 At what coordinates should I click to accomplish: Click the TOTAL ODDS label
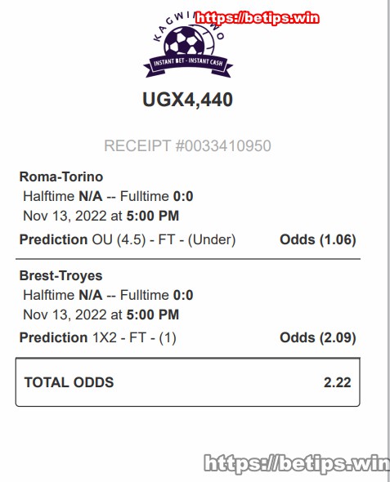69,382
